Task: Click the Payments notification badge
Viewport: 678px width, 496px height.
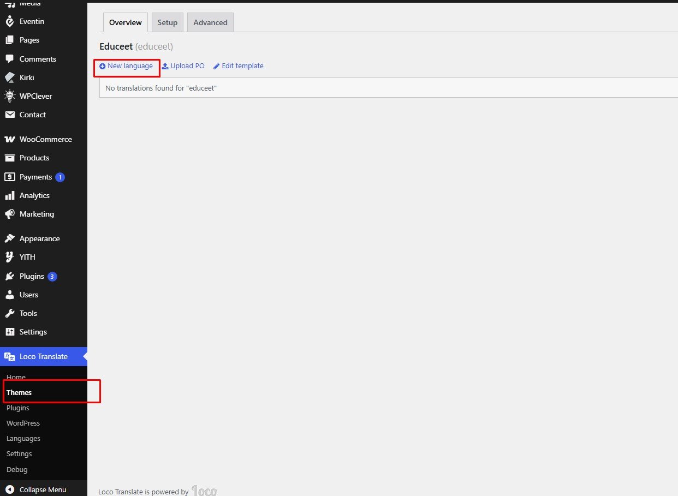Action: point(60,177)
